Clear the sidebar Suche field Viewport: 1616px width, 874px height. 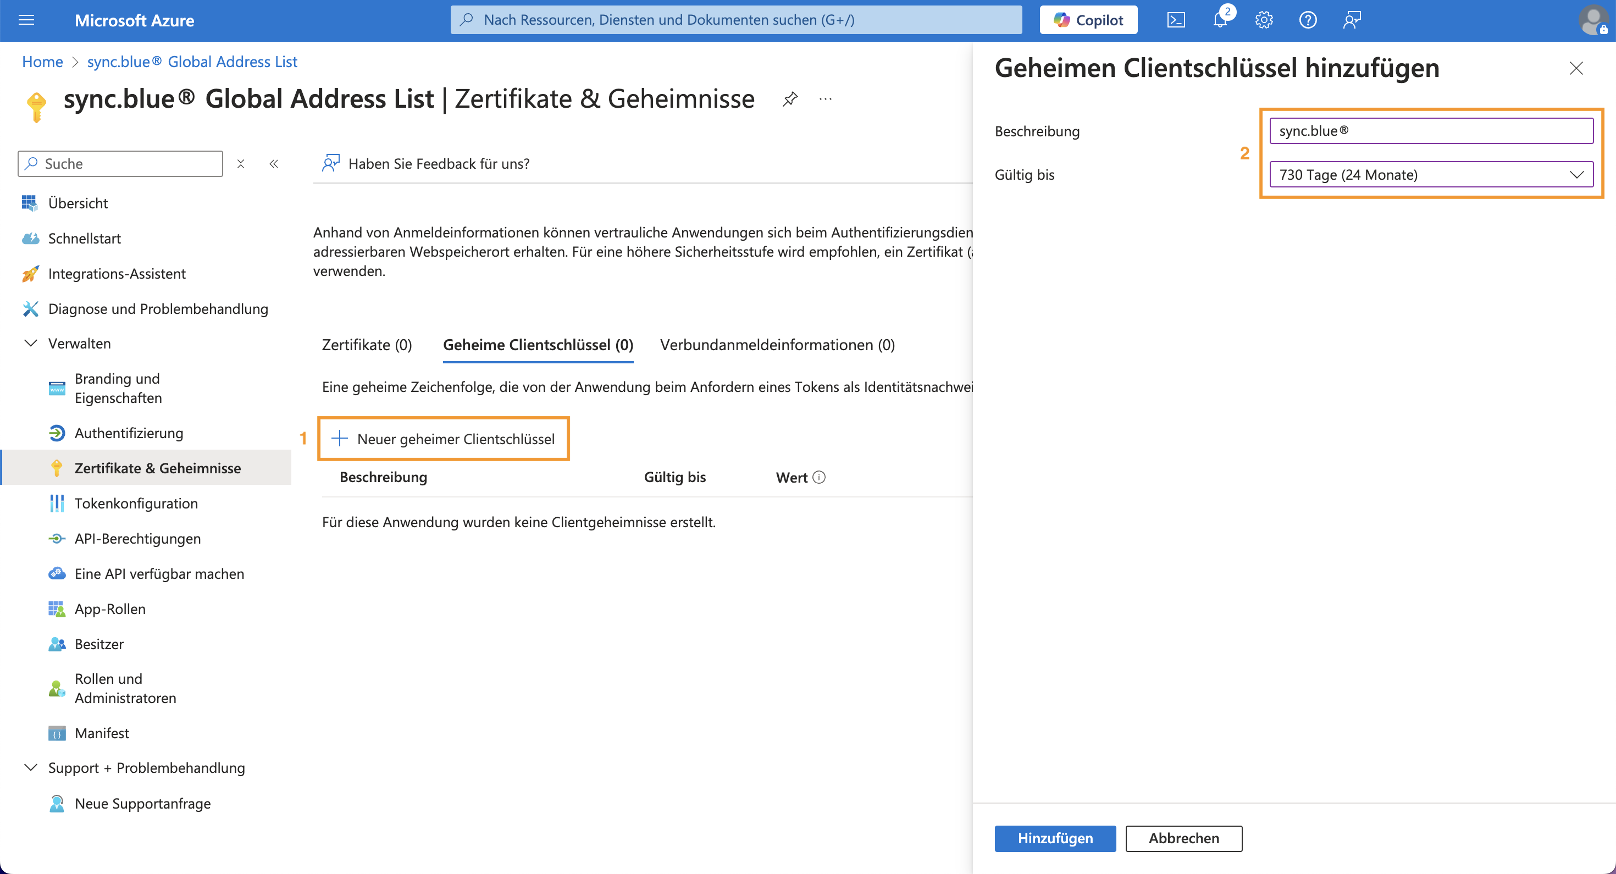[241, 164]
